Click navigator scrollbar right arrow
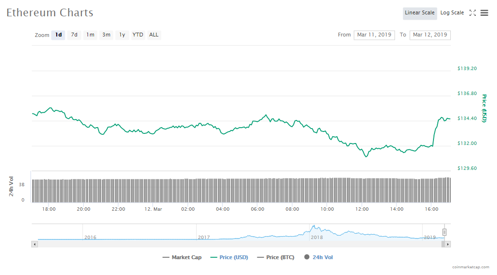Viewport: 497px width, 275px height. [x=448, y=244]
